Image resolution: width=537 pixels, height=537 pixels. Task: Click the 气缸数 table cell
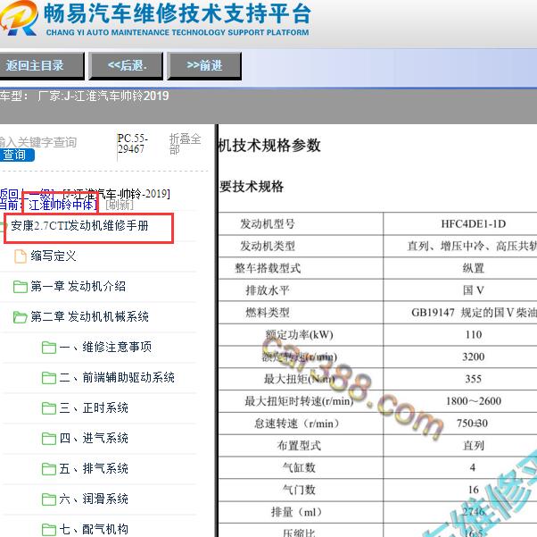[300, 467]
